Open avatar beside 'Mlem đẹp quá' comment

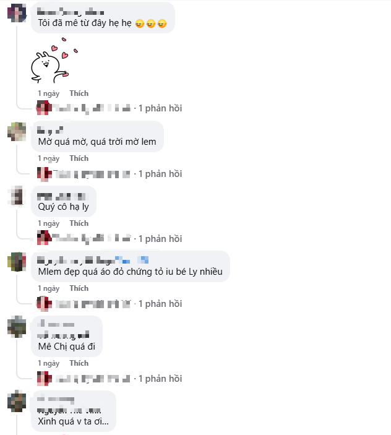17,261
